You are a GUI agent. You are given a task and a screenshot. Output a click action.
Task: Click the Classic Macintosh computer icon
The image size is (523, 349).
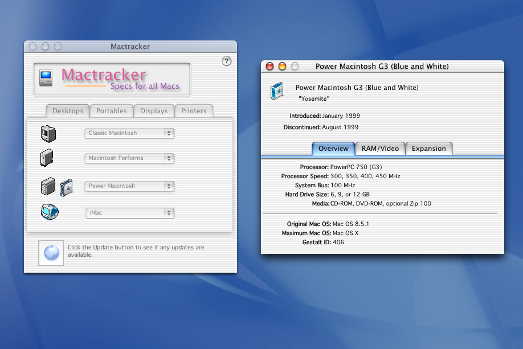pyautogui.click(x=48, y=134)
